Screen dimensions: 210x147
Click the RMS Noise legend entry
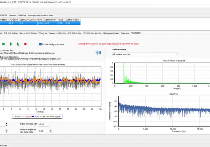[x=38, y=116]
